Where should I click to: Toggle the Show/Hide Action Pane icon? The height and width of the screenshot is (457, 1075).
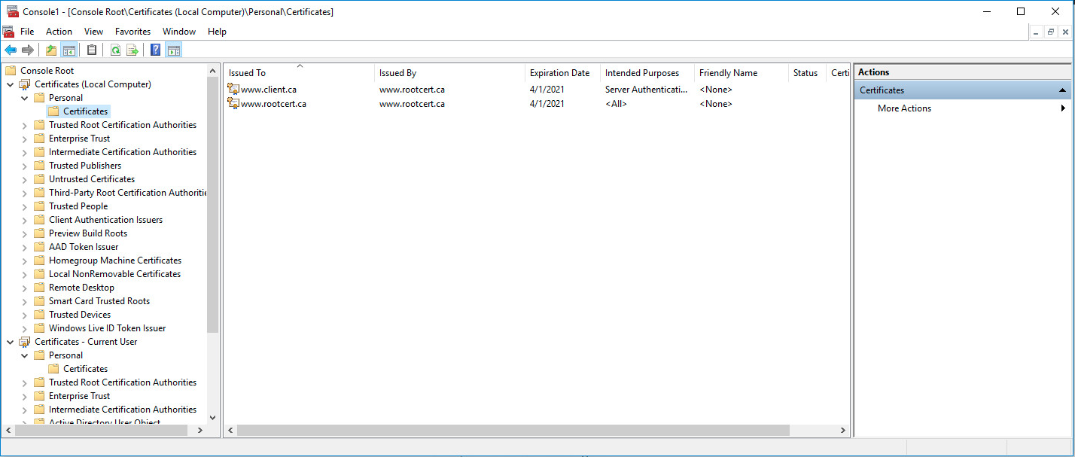[x=174, y=50]
